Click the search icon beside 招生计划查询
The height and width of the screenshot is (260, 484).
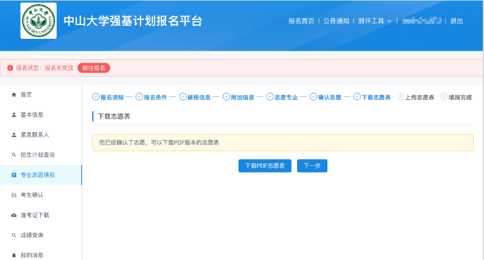(x=14, y=155)
